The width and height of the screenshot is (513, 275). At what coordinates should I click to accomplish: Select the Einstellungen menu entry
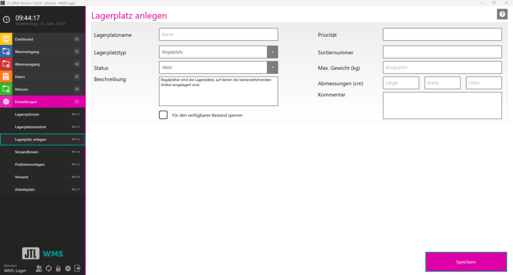click(x=43, y=101)
